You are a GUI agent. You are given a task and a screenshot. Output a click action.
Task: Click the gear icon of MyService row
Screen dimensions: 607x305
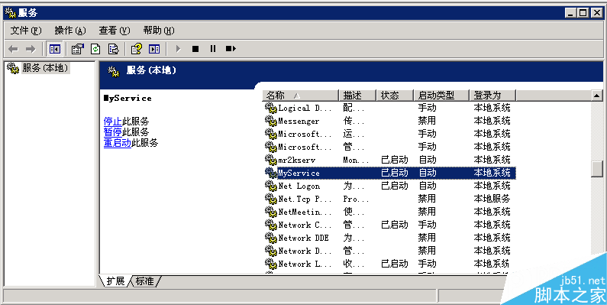coord(270,173)
